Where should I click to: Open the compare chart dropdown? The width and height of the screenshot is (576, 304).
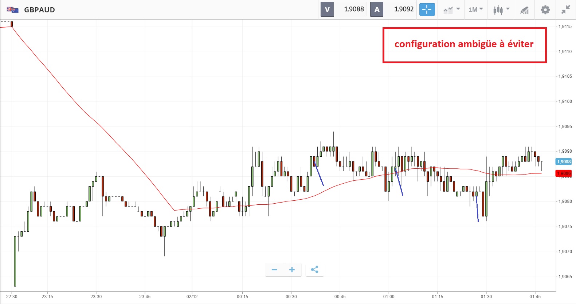point(452,9)
